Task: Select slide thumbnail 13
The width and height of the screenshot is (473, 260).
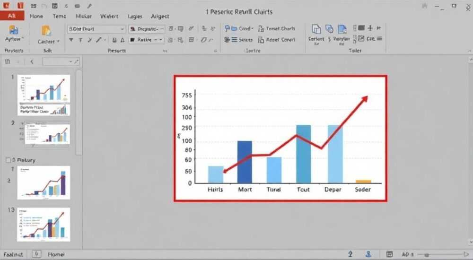Action: coord(44,225)
